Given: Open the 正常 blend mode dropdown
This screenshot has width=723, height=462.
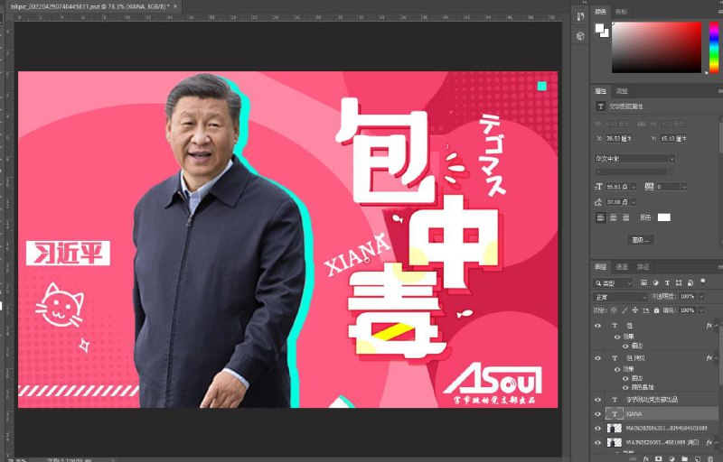Looking at the screenshot, I should pyautogui.click(x=620, y=297).
